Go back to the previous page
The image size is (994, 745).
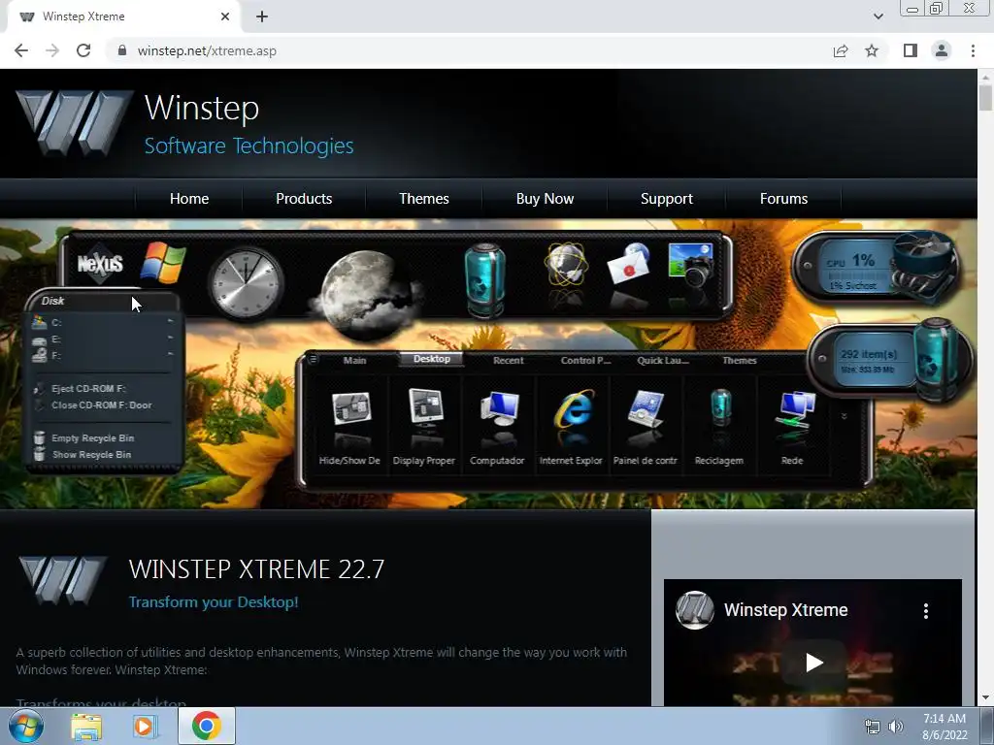[x=21, y=50]
